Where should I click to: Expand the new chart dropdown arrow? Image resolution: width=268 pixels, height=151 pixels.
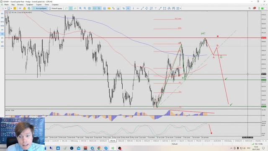pyautogui.click(x=5, y=8)
